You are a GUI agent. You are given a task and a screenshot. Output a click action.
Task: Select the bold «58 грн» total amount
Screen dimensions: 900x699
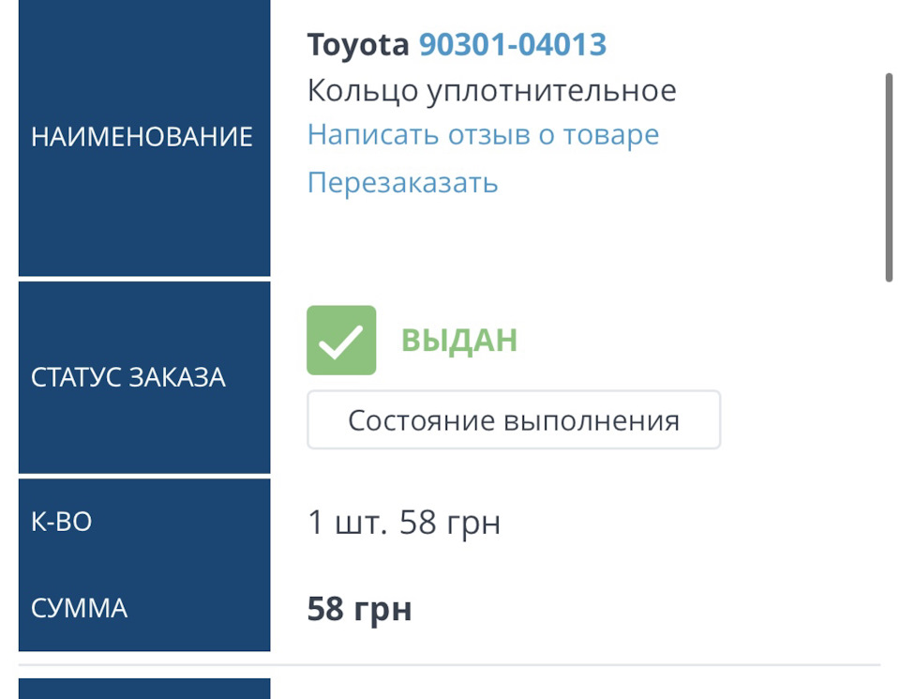tap(360, 608)
